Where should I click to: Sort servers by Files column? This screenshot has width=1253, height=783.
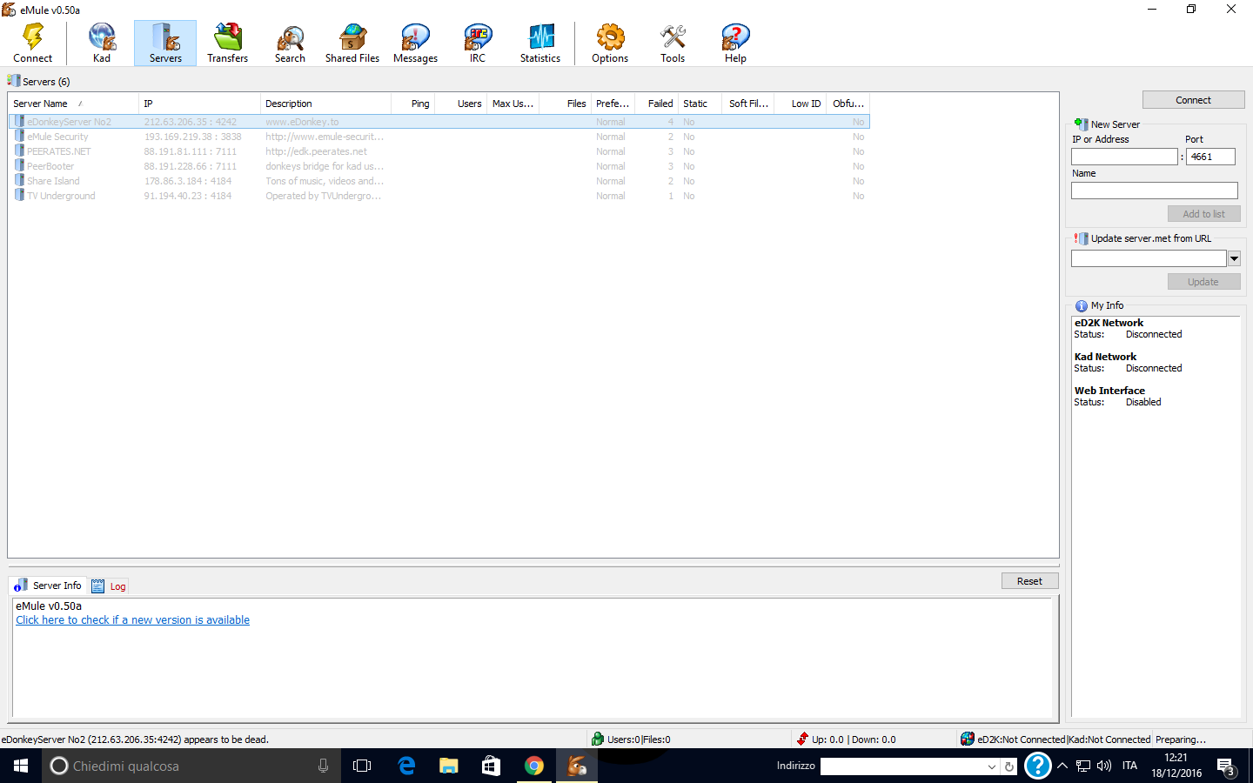565,104
